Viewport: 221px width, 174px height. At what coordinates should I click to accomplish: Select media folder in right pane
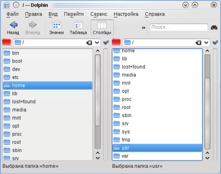157,75
